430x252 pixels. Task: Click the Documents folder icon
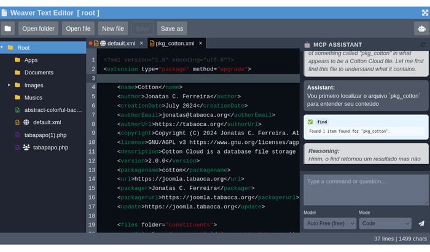click(x=17, y=73)
